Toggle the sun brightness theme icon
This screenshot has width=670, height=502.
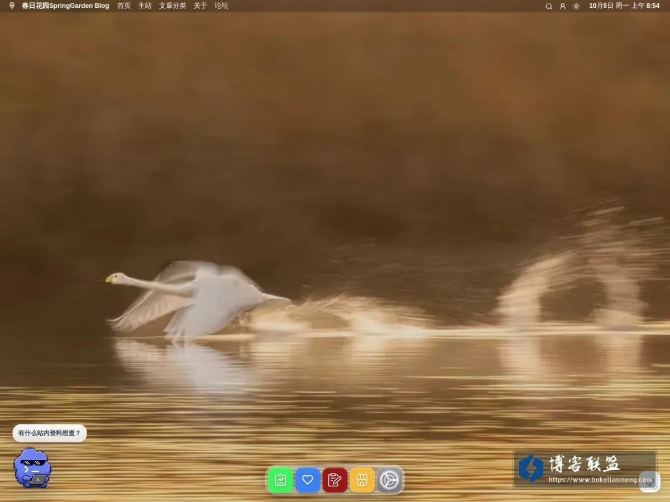[576, 6]
